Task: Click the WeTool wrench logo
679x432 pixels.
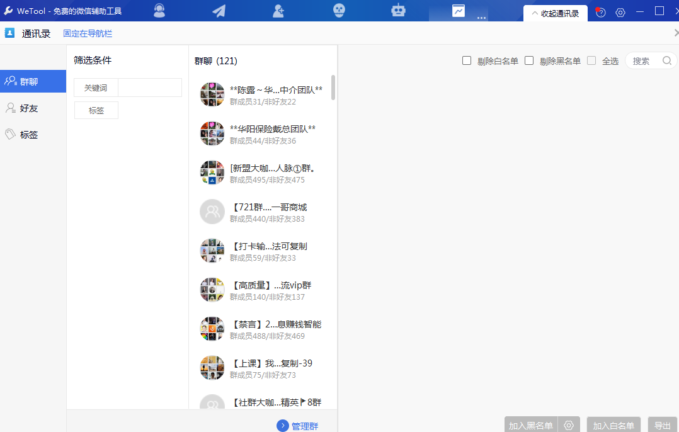Action: 8,11
